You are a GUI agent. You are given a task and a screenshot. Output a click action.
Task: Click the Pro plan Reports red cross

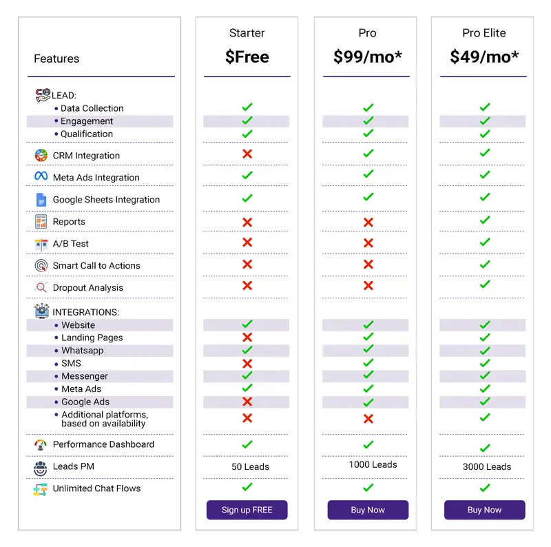368,222
